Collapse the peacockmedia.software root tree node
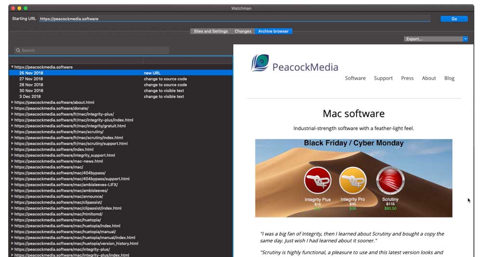The height and width of the screenshot is (257, 482). [13, 67]
